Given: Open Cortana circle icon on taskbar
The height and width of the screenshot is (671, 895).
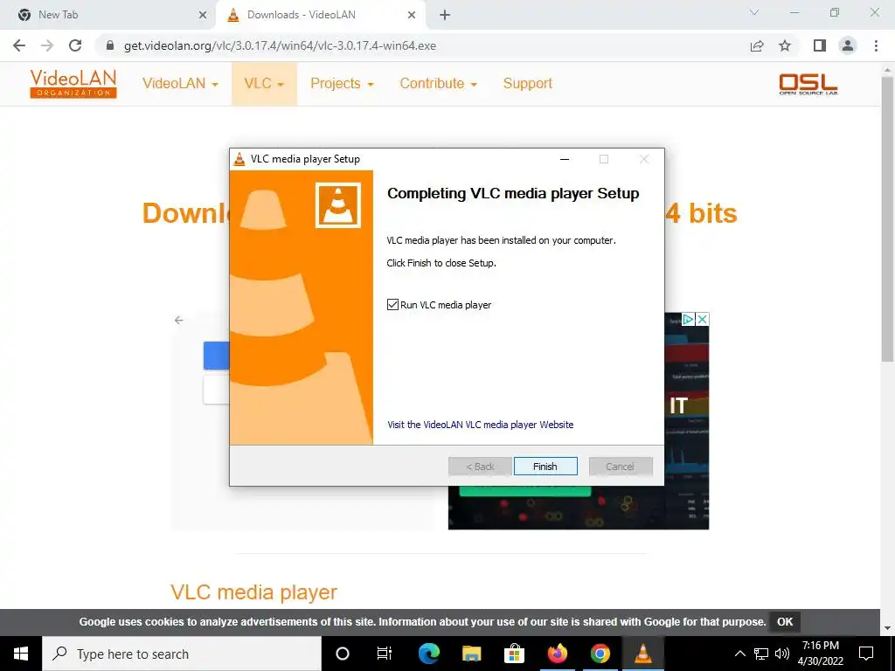Looking at the screenshot, I should tap(342, 654).
